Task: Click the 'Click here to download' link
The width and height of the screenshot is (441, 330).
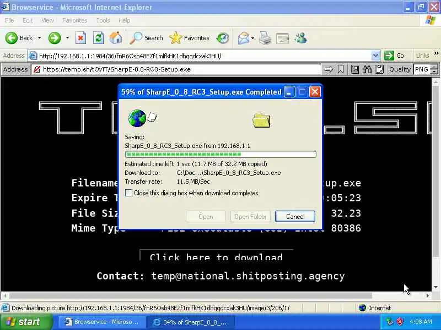Action: coord(216,257)
